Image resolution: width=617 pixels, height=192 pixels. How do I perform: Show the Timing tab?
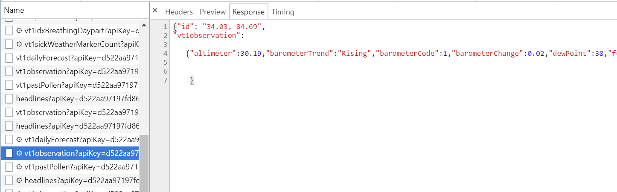tap(283, 12)
